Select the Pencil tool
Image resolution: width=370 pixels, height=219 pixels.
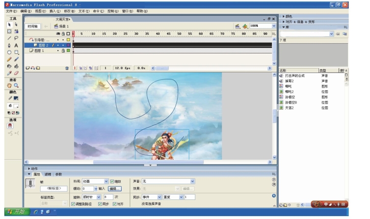click(x=9, y=59)
